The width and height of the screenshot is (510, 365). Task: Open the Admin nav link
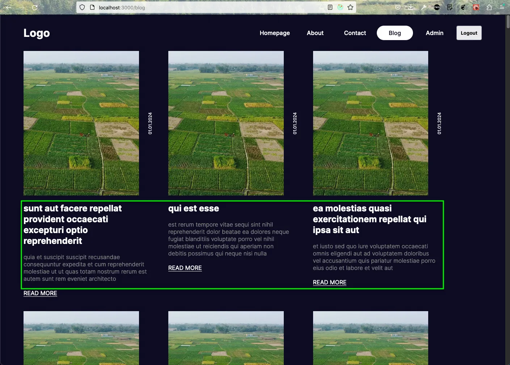click(x=435, y=33)
